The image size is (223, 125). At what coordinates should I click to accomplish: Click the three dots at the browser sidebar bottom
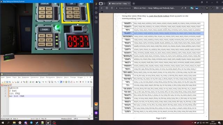tap(96, 117)
